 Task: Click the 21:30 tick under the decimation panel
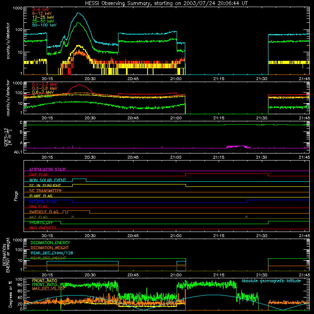[x=262, y=275]
